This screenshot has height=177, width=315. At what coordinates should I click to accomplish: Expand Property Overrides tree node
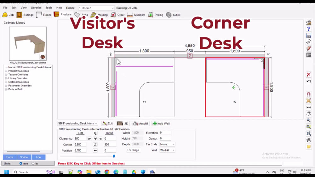pyautogui.click(x=6, y=71)
